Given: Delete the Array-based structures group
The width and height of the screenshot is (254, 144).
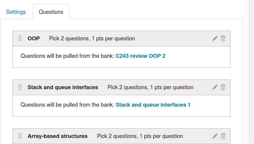Looking at the screenshot, I should [223, 136].
